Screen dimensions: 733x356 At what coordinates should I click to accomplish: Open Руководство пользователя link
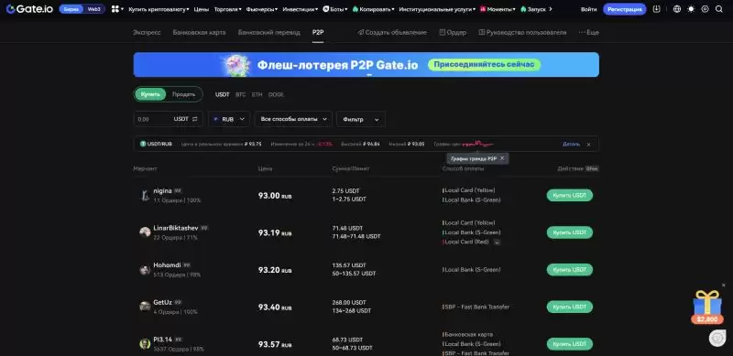[522, 32]
